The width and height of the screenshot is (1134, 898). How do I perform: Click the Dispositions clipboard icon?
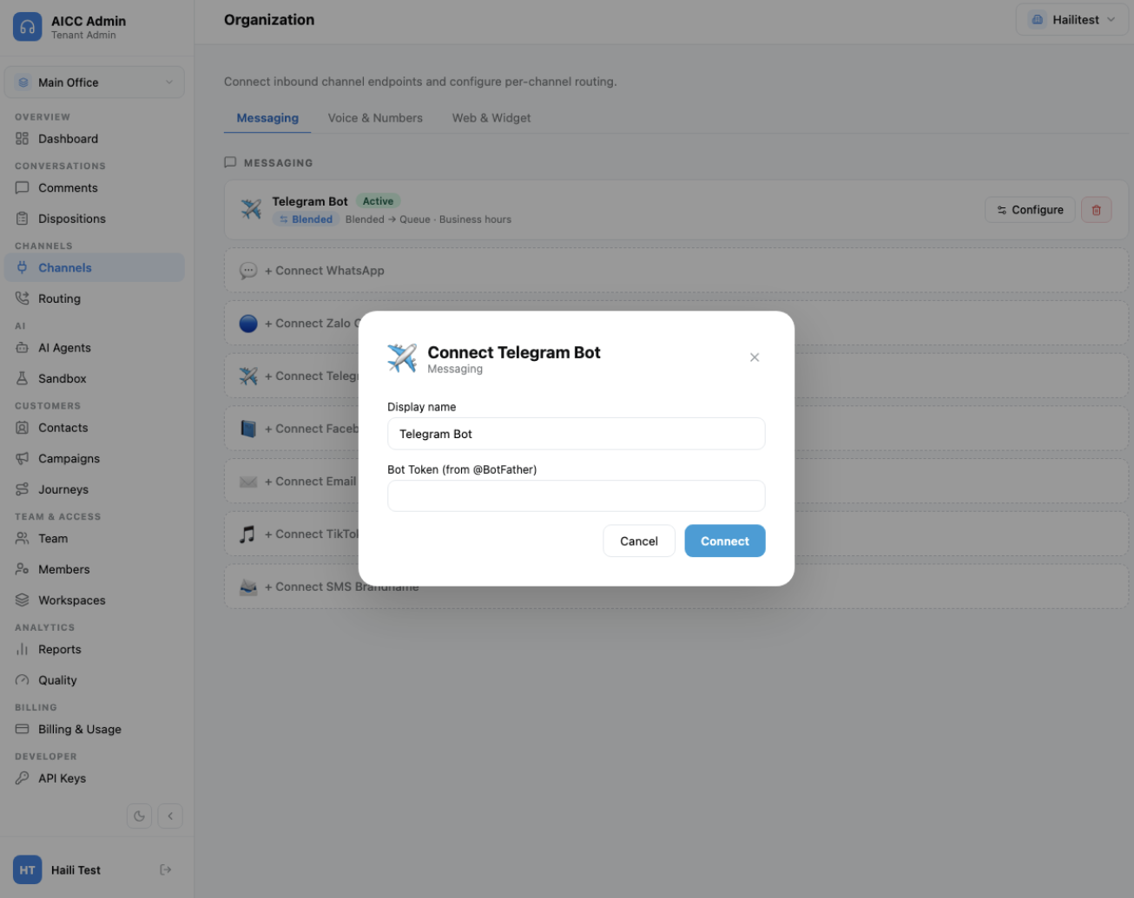pyautogui.click(x=23, y=219)
